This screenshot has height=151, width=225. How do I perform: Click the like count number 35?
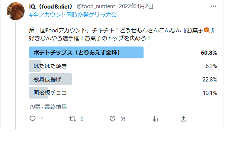coord(123,119)
